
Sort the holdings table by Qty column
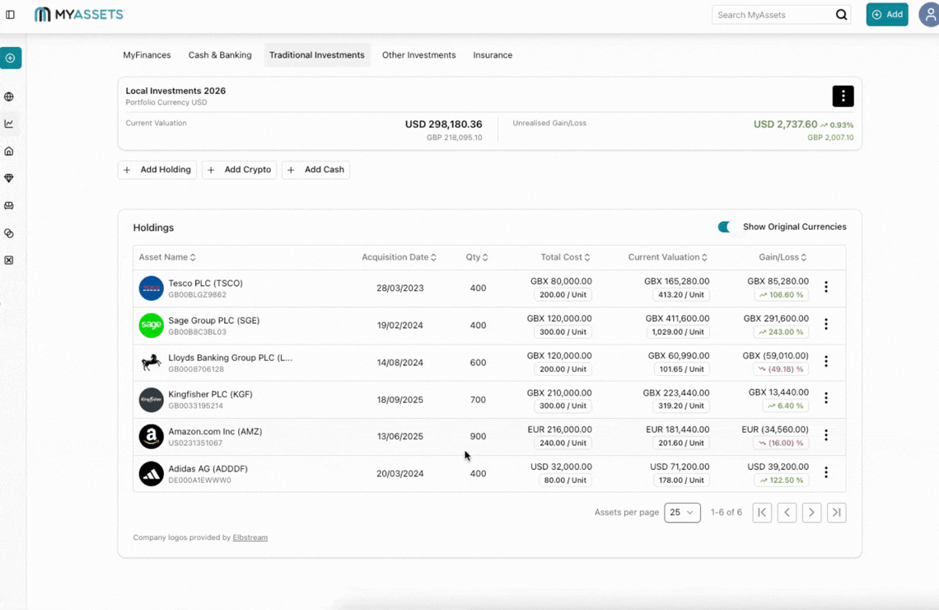[476, 256]
